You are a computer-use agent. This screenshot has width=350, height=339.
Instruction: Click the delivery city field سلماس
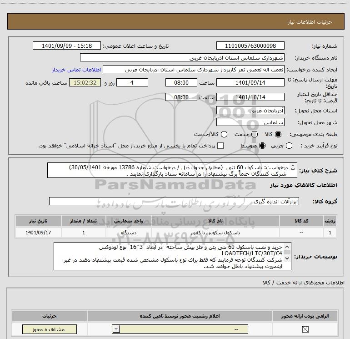(250, 122)
